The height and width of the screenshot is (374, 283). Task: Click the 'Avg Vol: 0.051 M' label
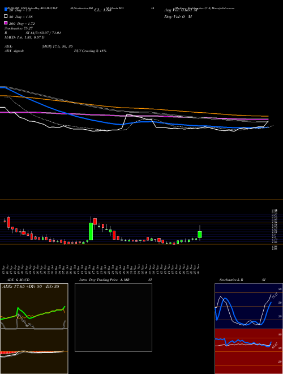point(181,10)
